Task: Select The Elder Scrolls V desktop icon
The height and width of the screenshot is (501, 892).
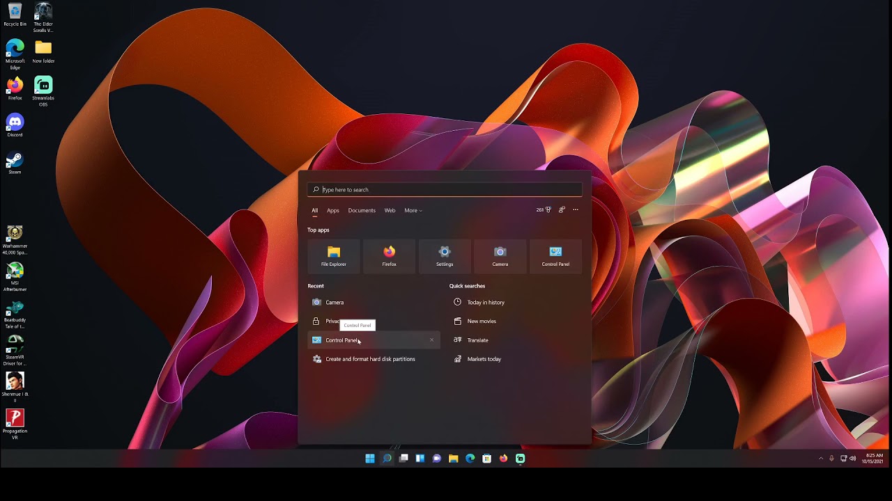Action: [43, 17]
